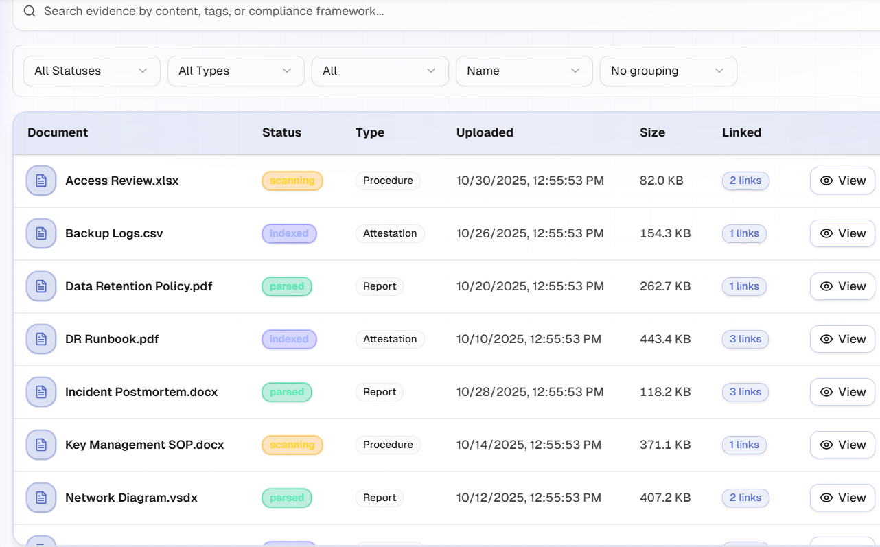Click the Backup Logs.csv file icon
Viewport: 880px width, 547px height.
click(40, 233)
